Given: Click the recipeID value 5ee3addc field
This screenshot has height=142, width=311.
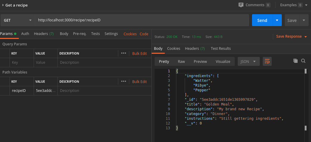Looking at the screenshot, I should tap(46, 91).
